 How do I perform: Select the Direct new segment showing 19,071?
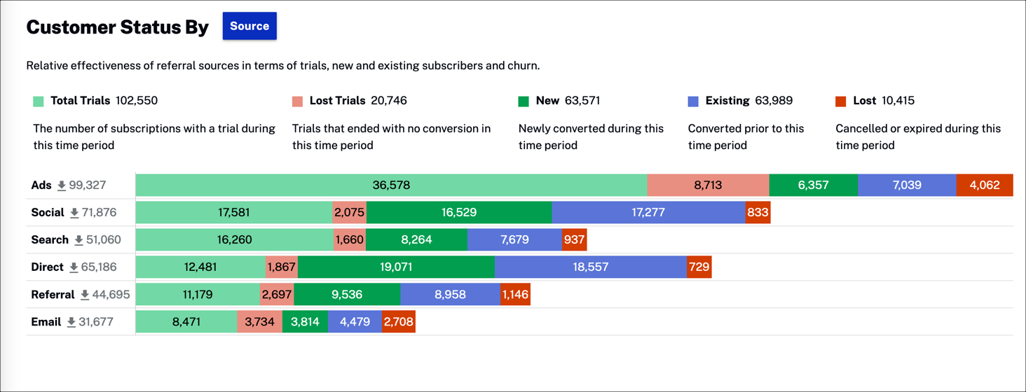coord(396,267)
